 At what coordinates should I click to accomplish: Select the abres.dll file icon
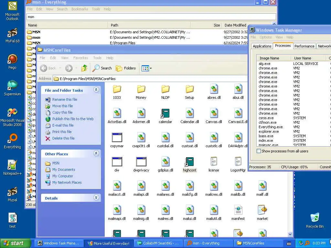[214, 92]
